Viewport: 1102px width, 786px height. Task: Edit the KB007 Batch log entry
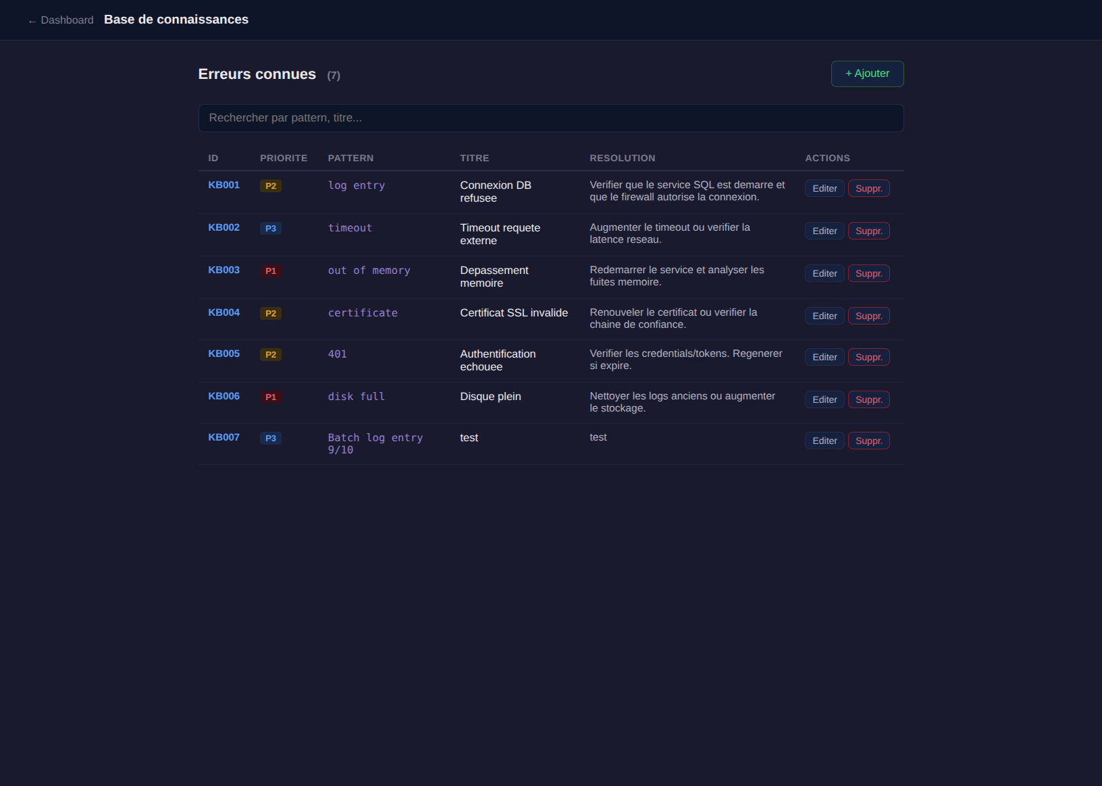[824, 441]
